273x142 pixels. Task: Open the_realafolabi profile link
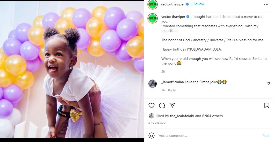point(182,116)
